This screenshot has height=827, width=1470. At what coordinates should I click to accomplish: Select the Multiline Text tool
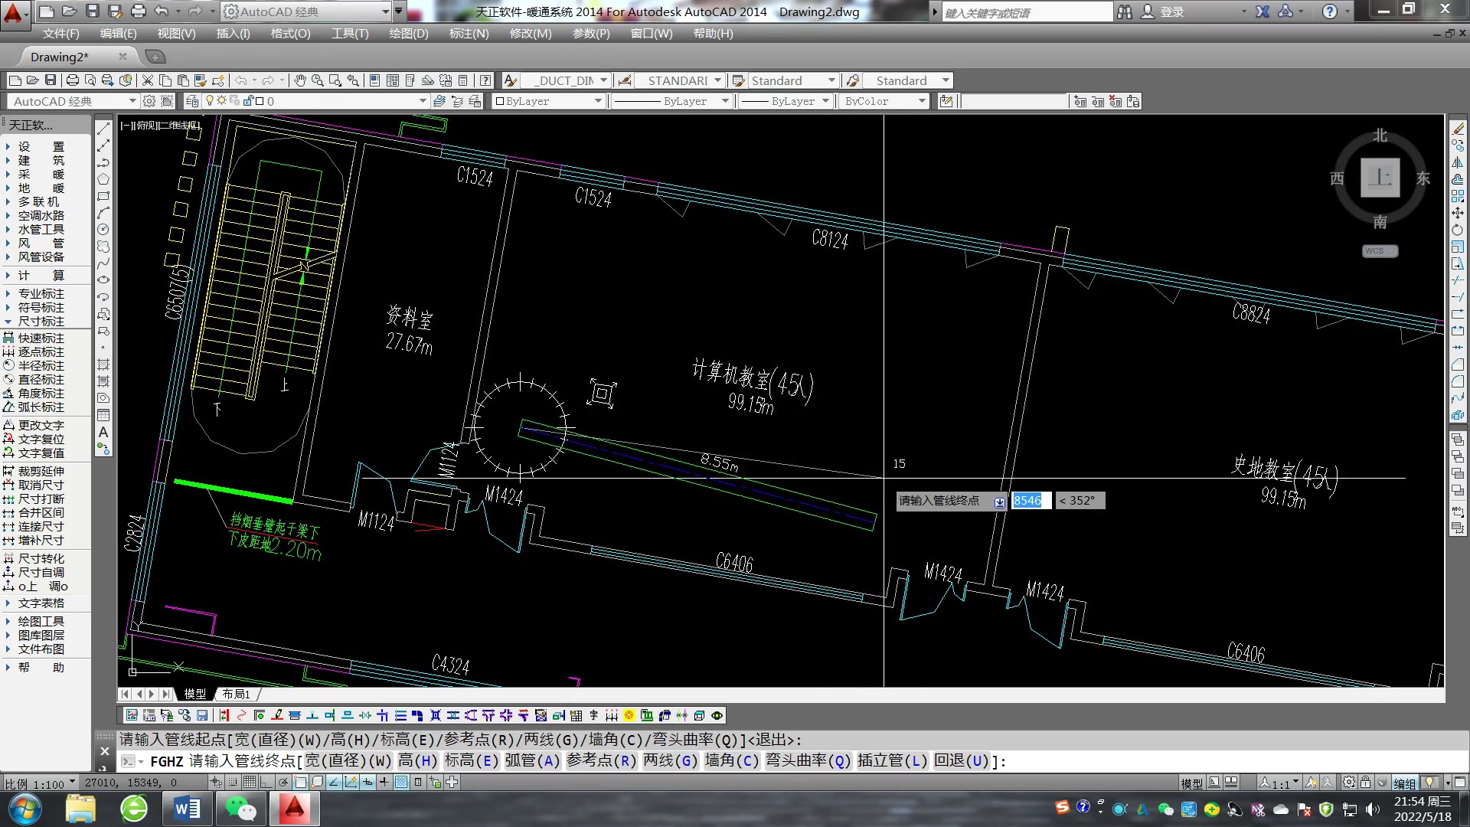[x=103, y=432]
